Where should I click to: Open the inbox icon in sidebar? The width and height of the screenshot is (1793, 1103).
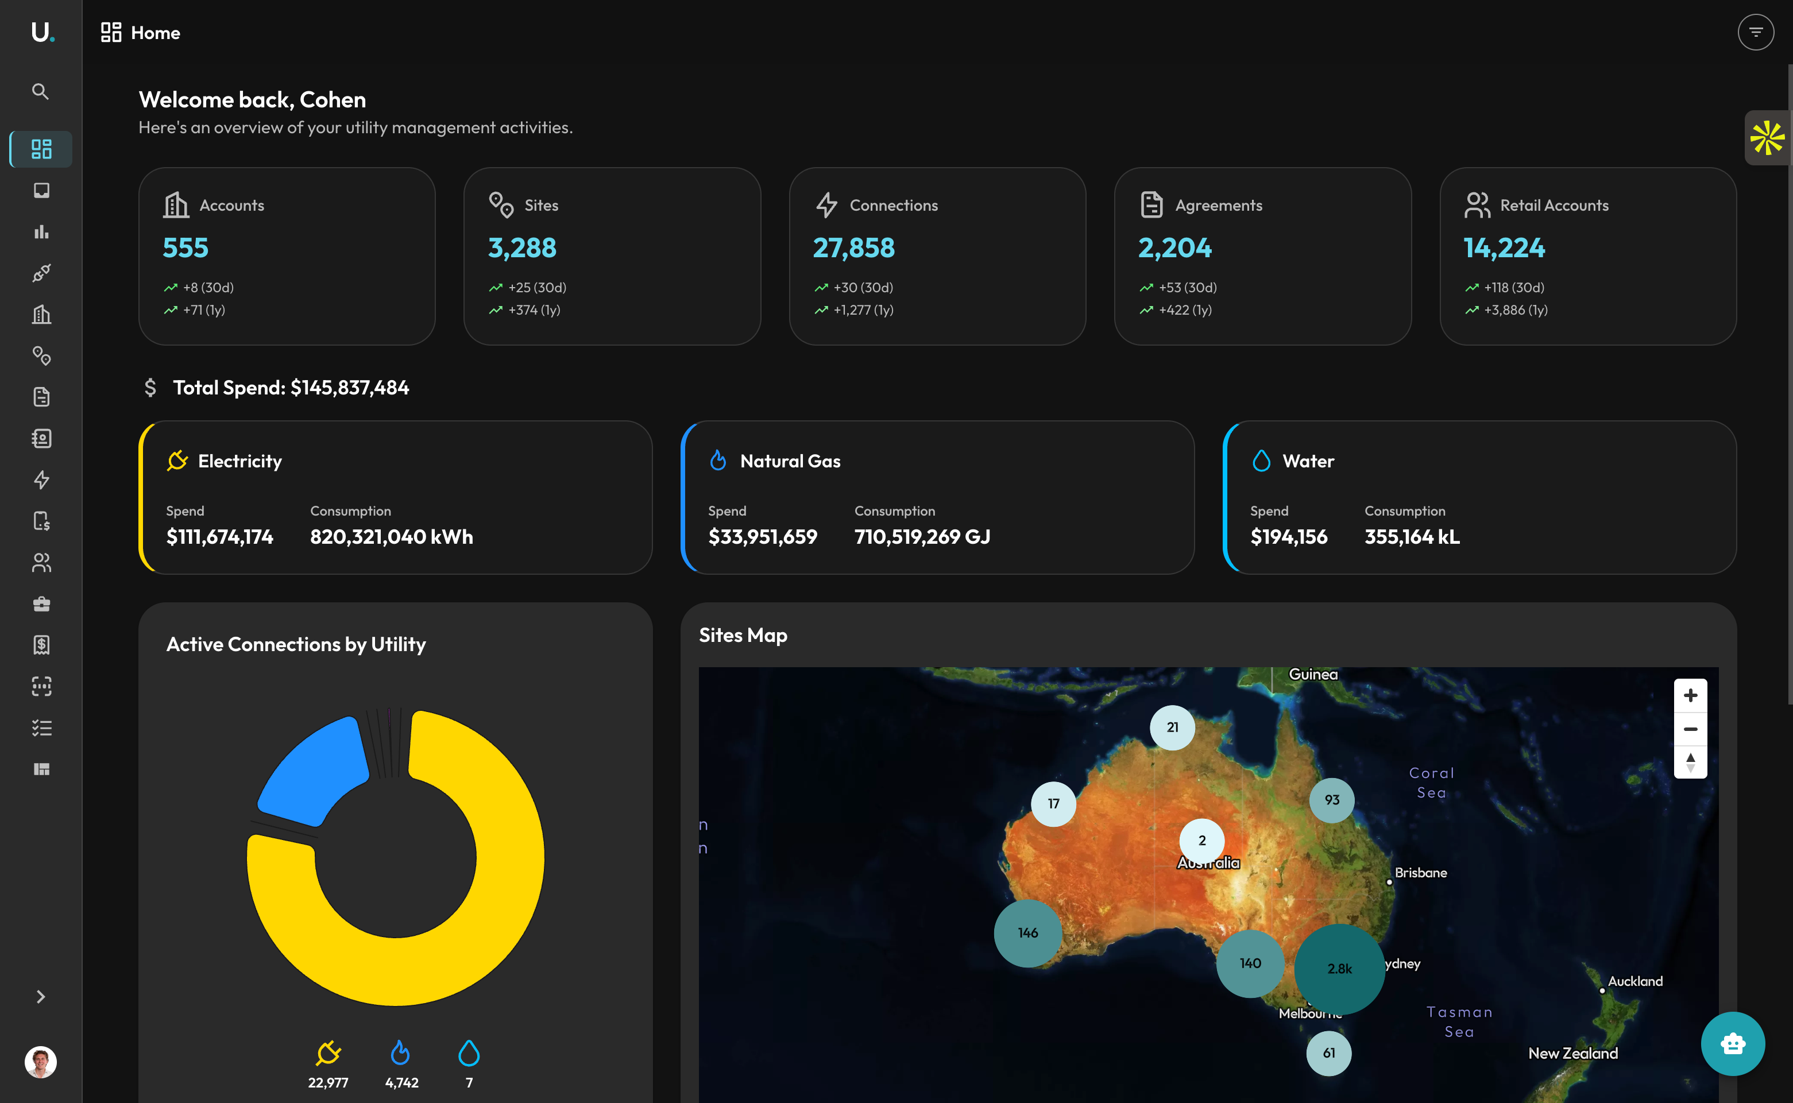[41, 191]
